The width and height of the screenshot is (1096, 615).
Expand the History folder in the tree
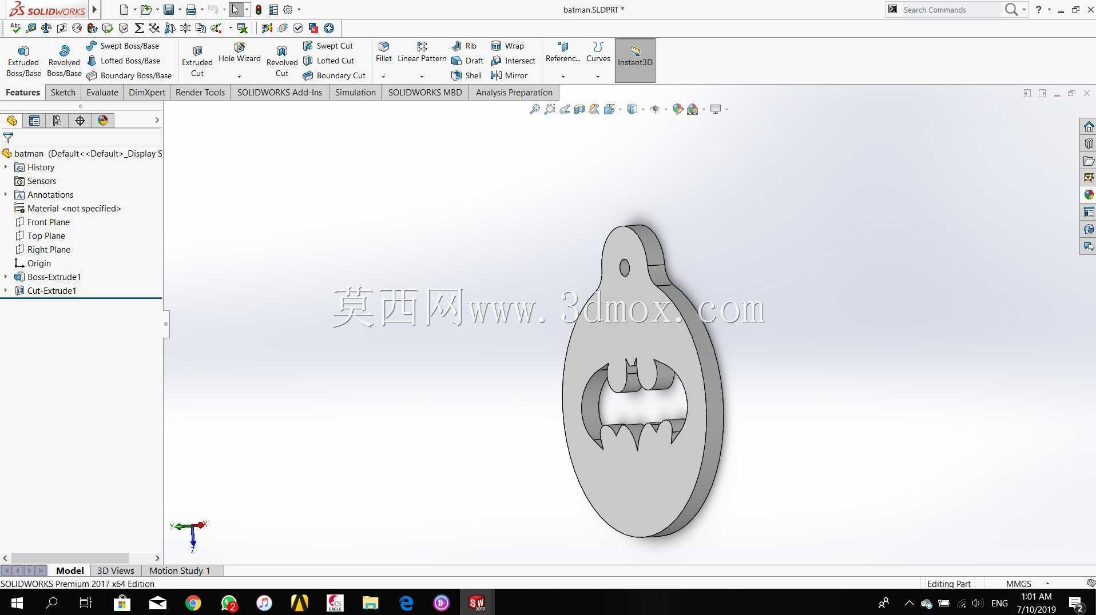6,167
